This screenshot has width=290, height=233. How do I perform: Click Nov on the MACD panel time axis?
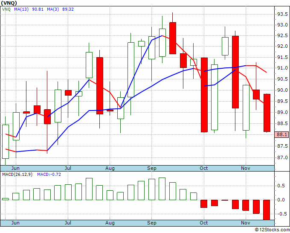[246, 223]
